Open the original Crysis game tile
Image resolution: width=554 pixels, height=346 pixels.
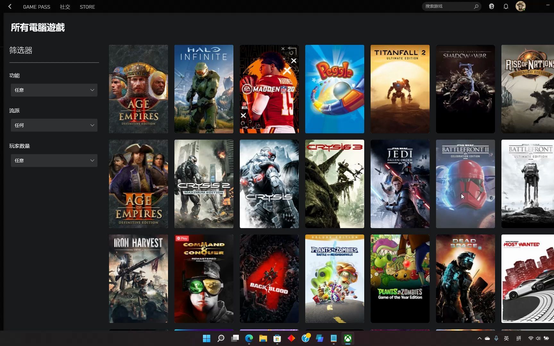click(269, 184)
